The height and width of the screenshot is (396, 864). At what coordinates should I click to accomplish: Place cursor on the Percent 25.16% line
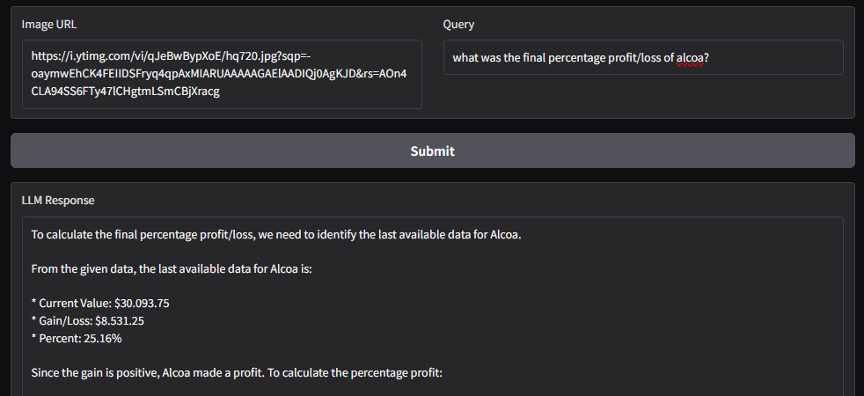[x=77, y=338]
